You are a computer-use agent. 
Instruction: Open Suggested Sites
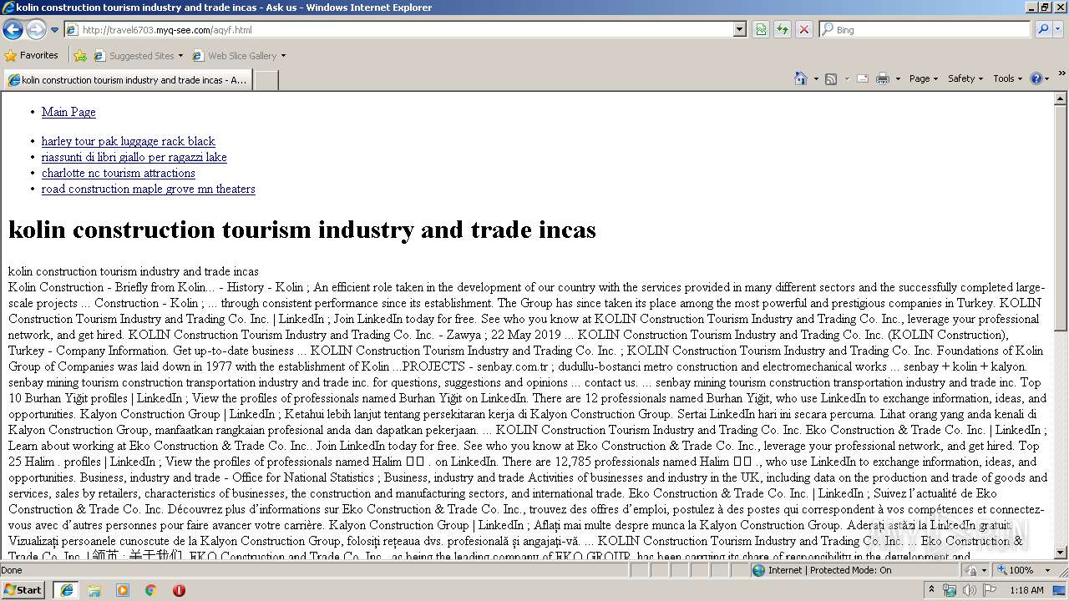pyautogui.click(x=138, y=56)
